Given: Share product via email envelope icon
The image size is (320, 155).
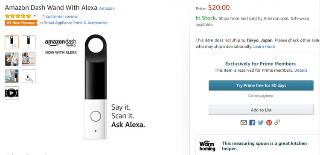Looking at the screenshot, I should [244, 123].
